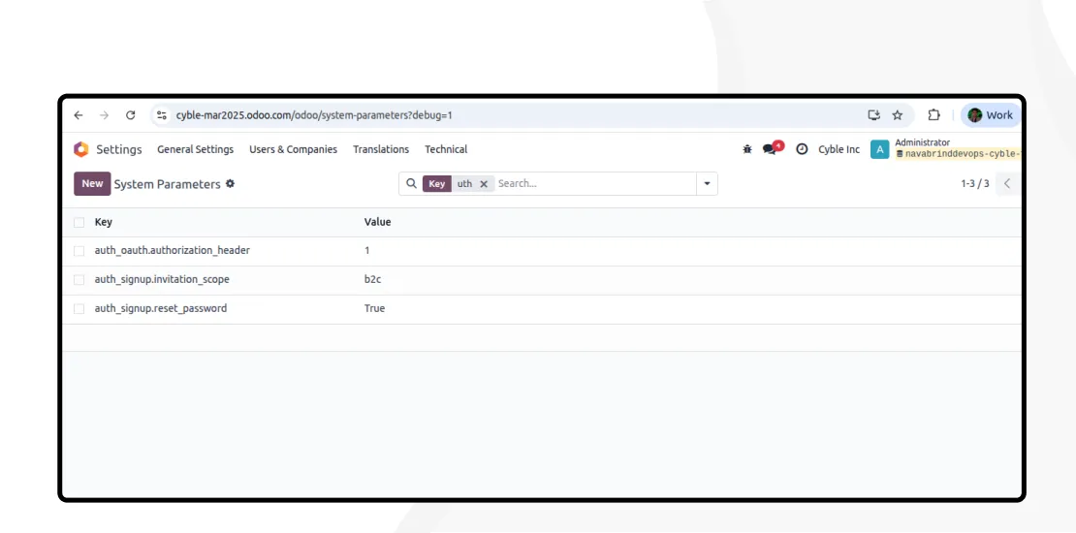Check the select-all checkbox in header
1076x533 pixels.
[x=79, y=223]
